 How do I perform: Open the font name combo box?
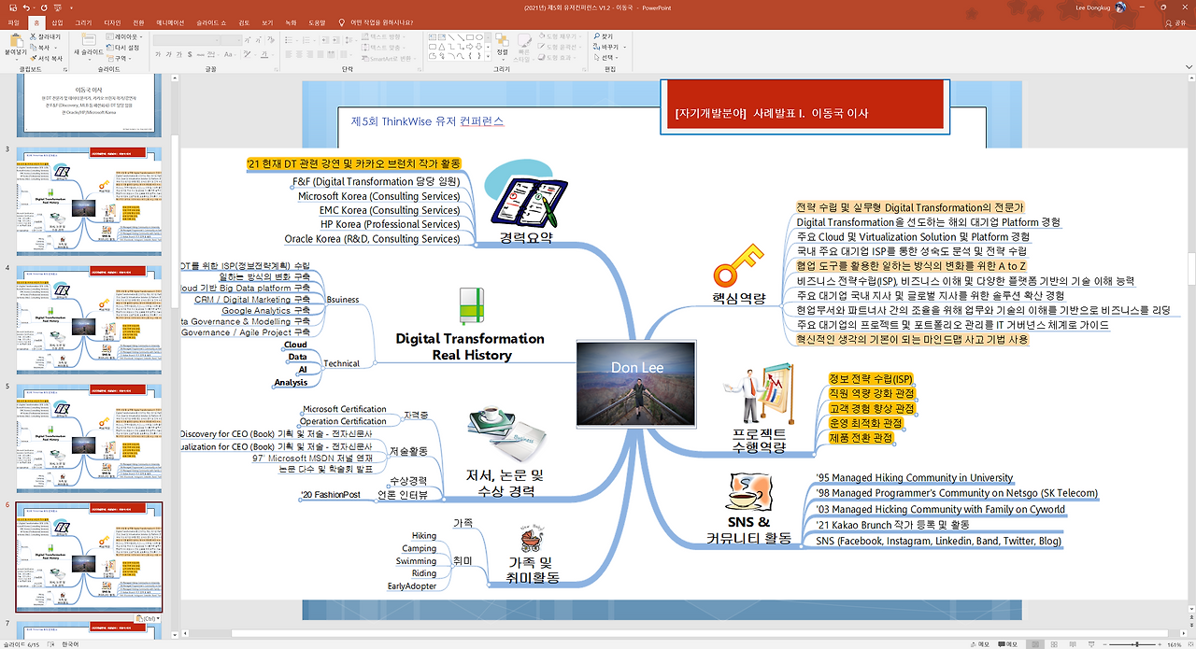pyautogui.click(x=186, y=40)
